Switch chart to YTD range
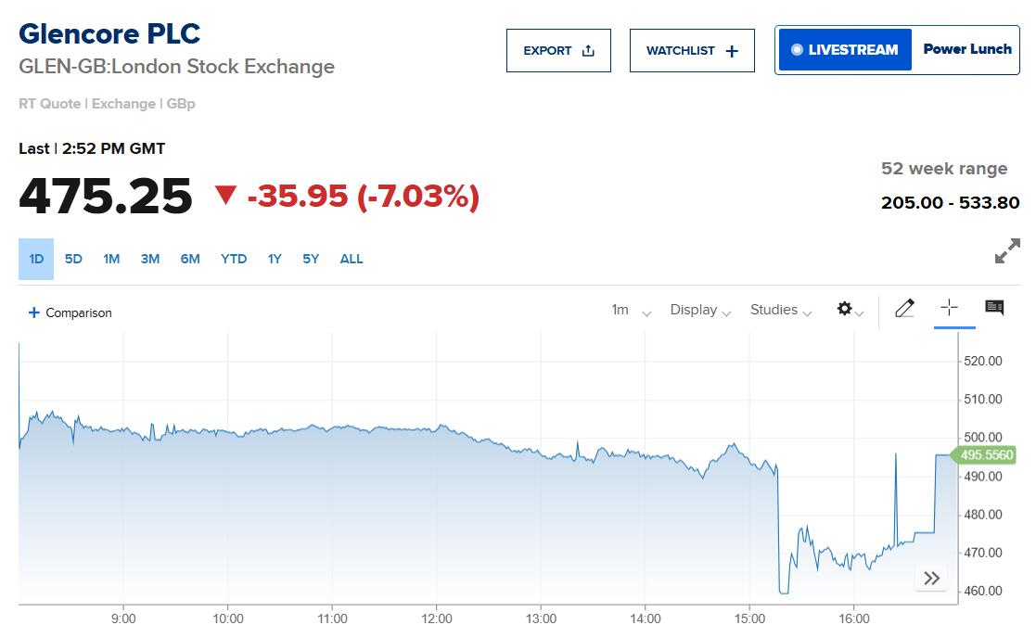Viewport: 1036px width, 625px height. point(234,259)
